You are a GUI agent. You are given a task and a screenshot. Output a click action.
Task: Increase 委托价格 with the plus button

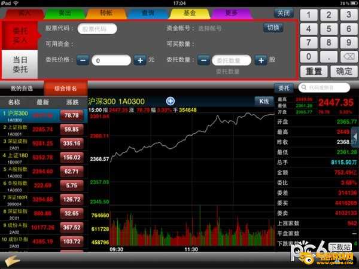point(140,60)
